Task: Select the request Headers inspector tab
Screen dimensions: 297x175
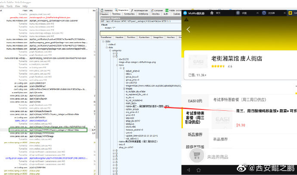Action: pyautogui.click(x=105, y=14)
